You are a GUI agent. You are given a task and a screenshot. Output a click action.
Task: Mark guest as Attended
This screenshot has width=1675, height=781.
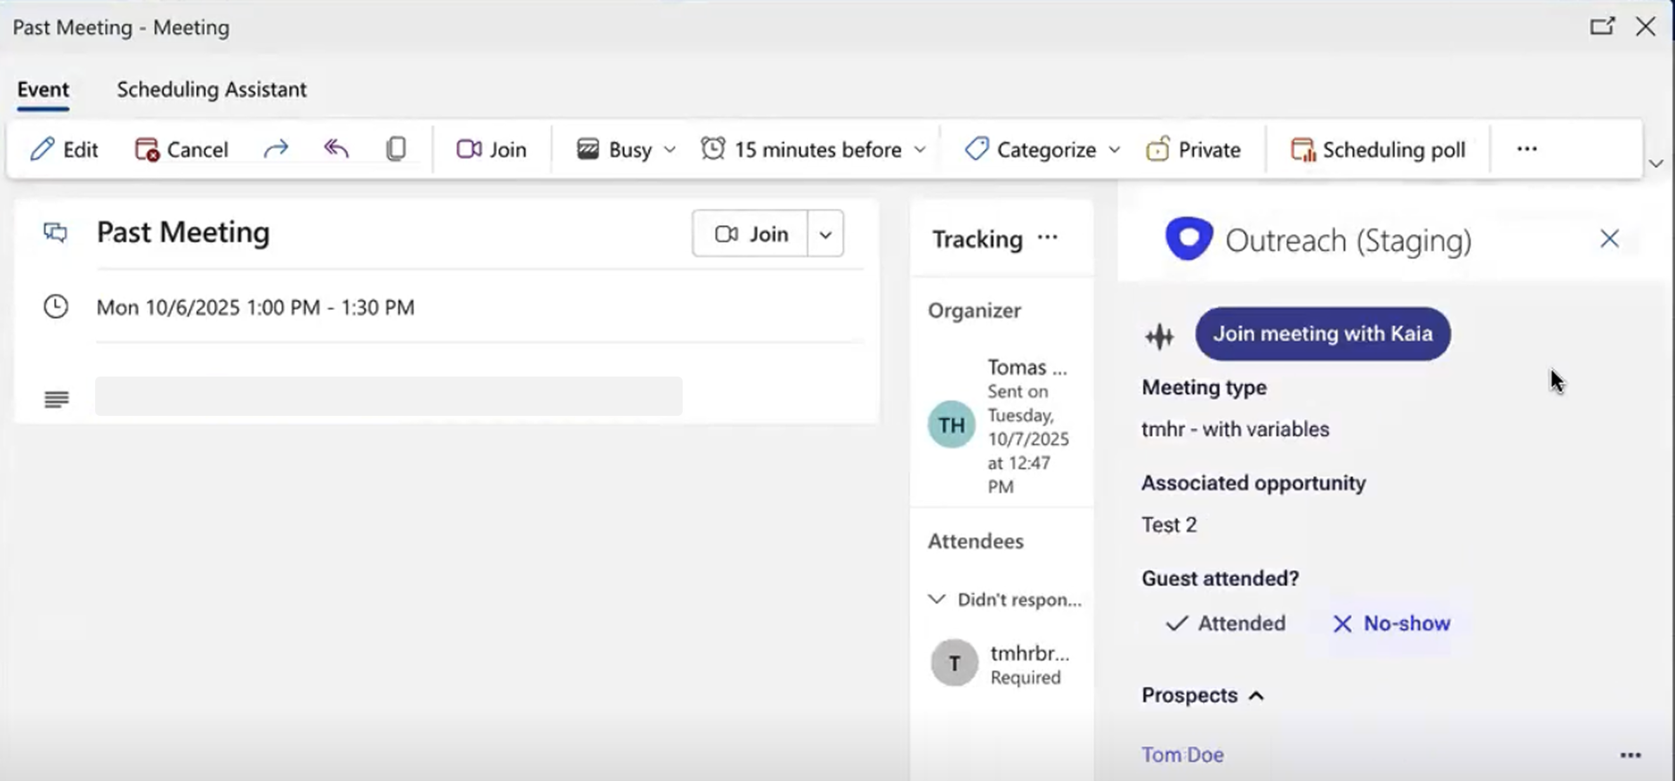[x=1226, y=623]
